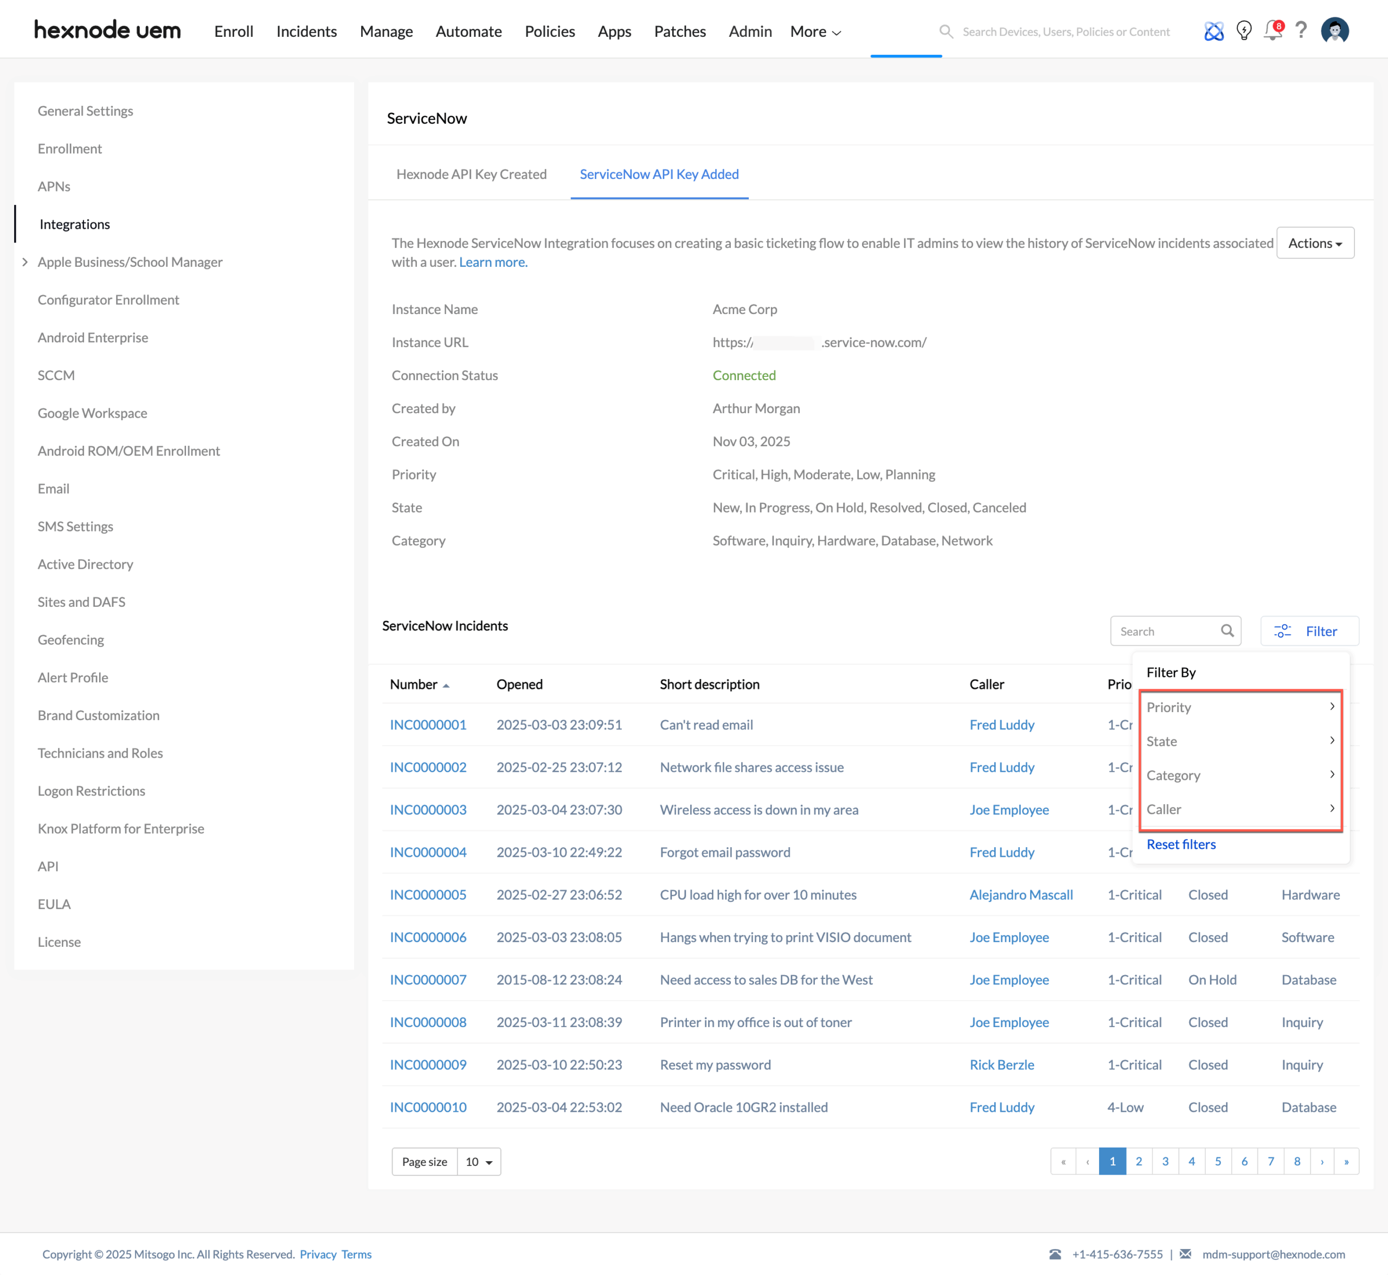Open the Page size 10 dropdown

click(x=479, y=1161)
